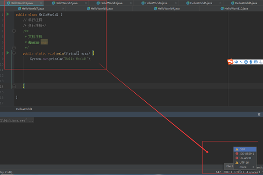Click the Sogou input method S logo
This screenshot has height=175, width=263.
click(230, 62)
